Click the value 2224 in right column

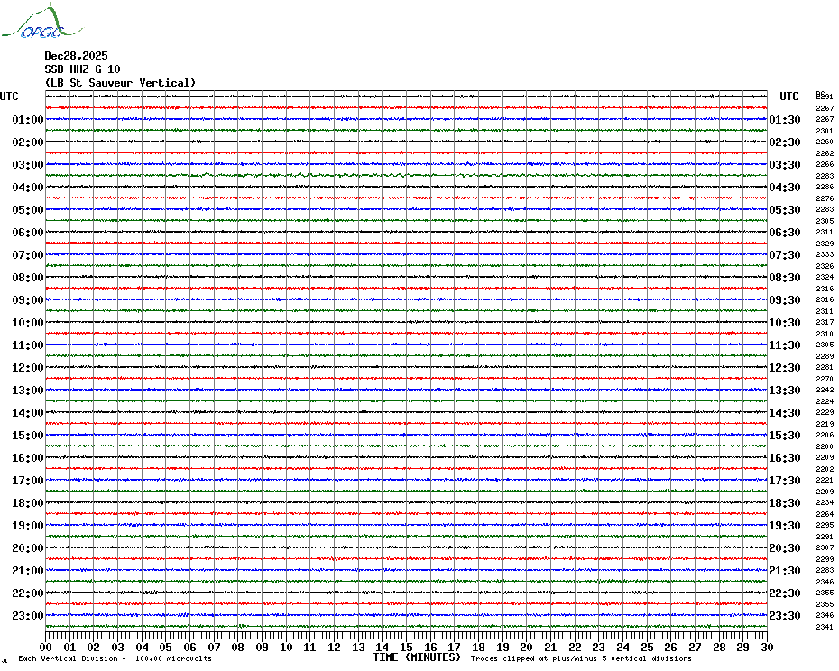click(825, 401)
